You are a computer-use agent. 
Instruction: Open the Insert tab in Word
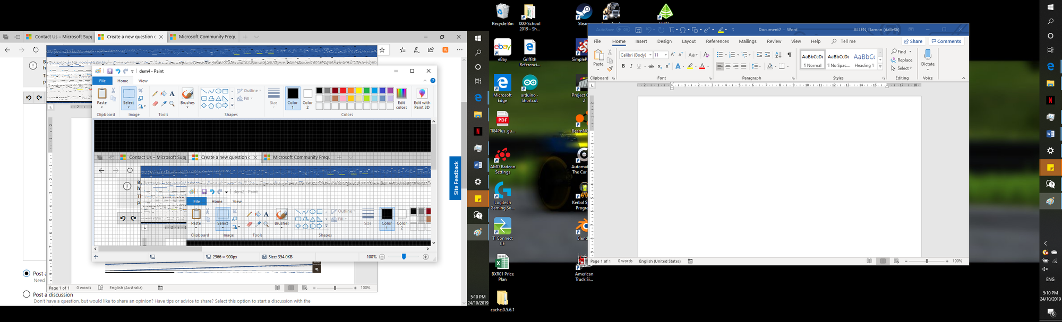[641, 41]
